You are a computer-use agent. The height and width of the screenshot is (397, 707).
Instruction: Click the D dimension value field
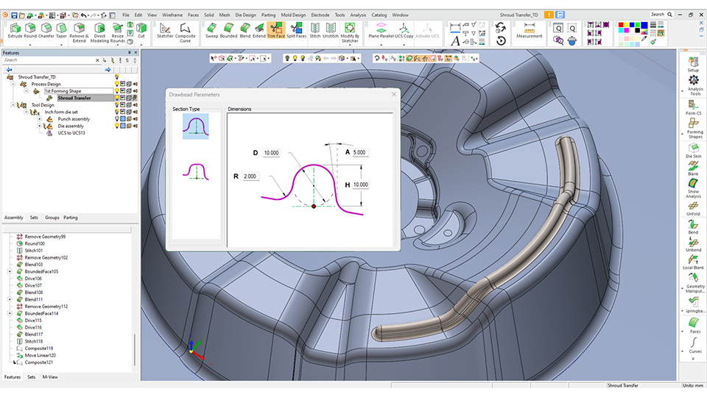[271, 153]
